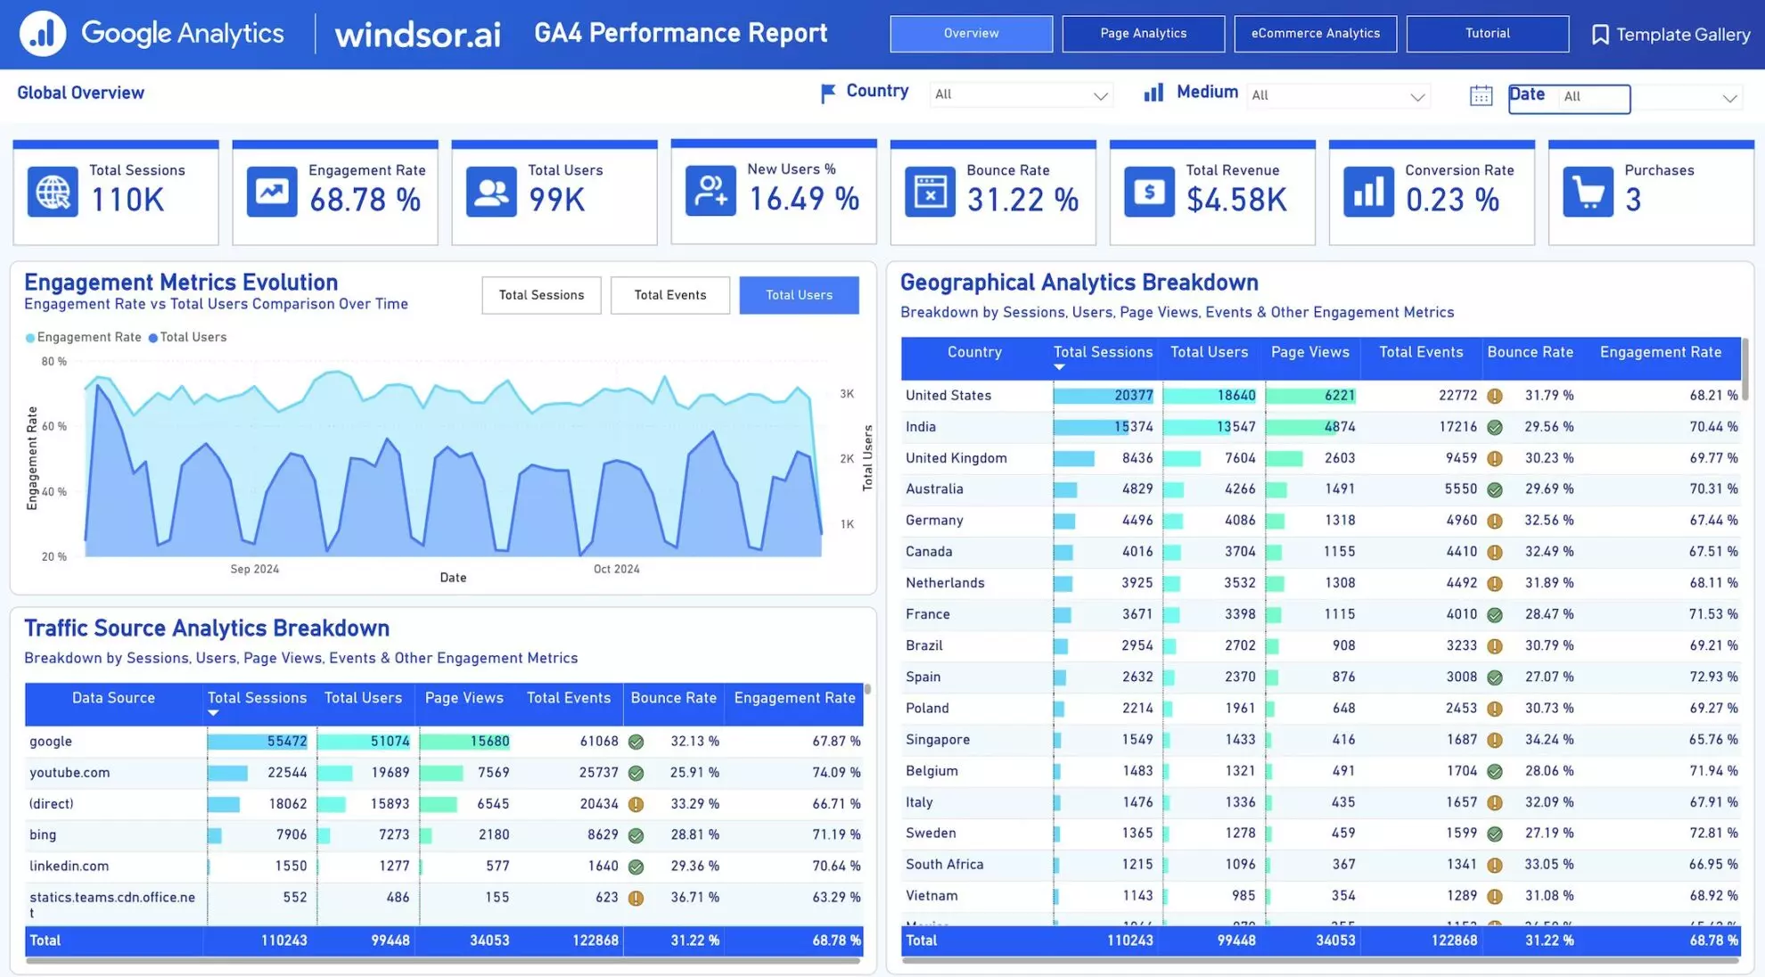Click the Bounce Rate window icon
Screen dimensions: 1765x977
point(930,191)
